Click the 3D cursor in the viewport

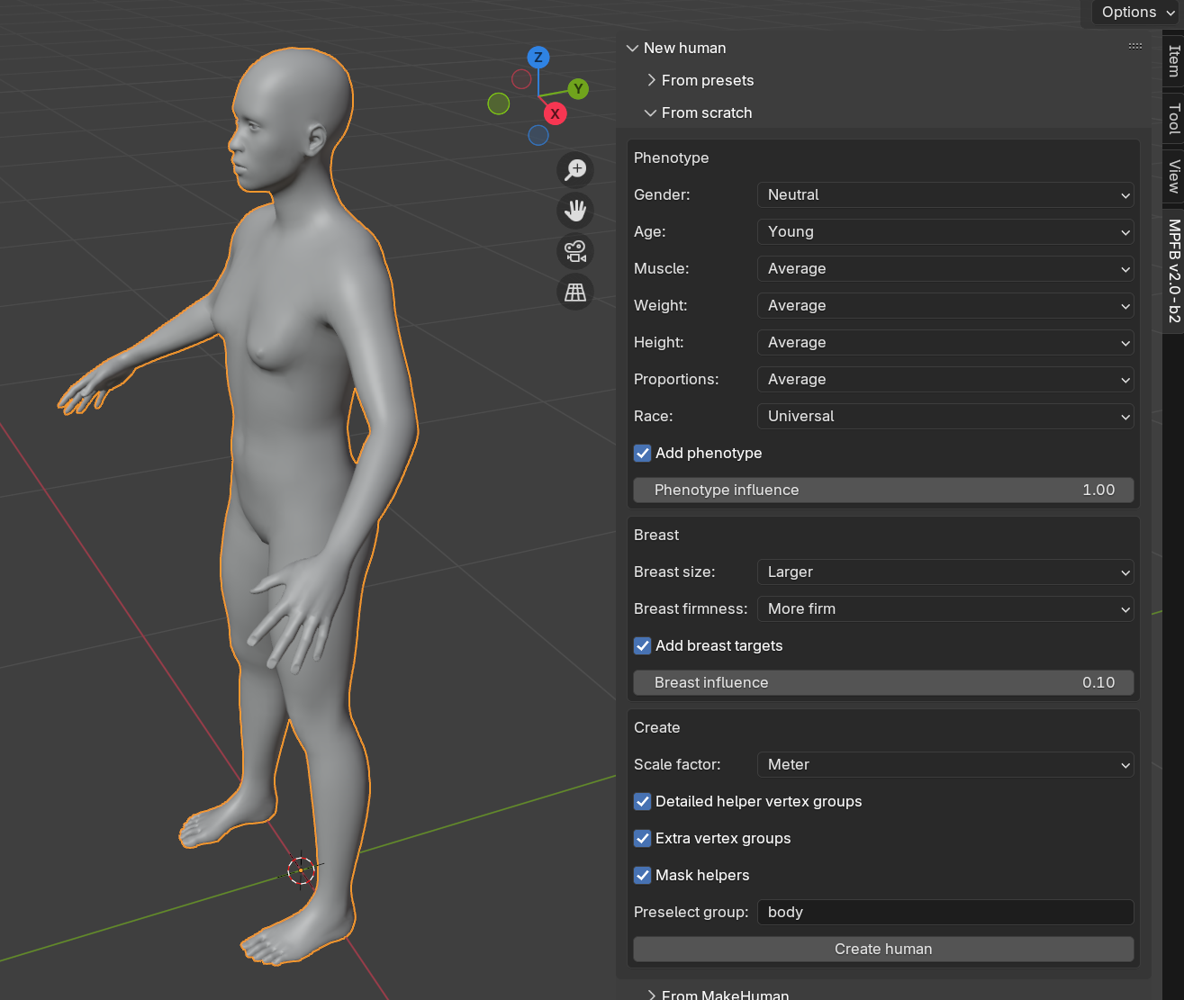301,870
